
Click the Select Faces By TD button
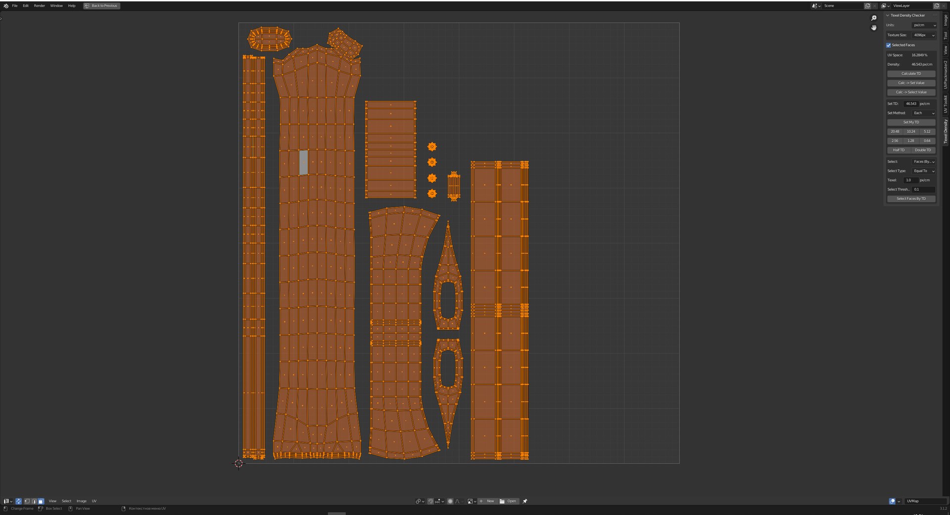coord(911,199)
